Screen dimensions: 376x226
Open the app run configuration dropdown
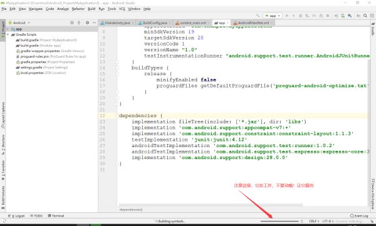point(273,16)
